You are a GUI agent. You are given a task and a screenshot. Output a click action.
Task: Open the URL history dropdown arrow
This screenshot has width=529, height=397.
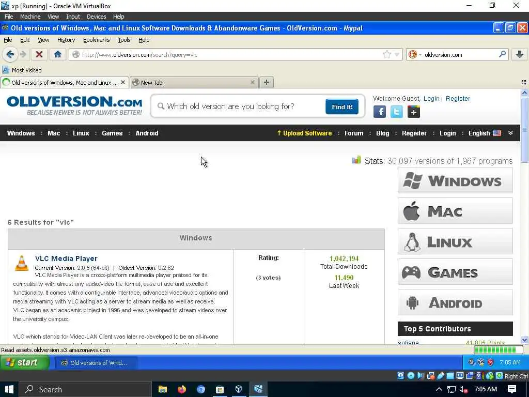397,55
